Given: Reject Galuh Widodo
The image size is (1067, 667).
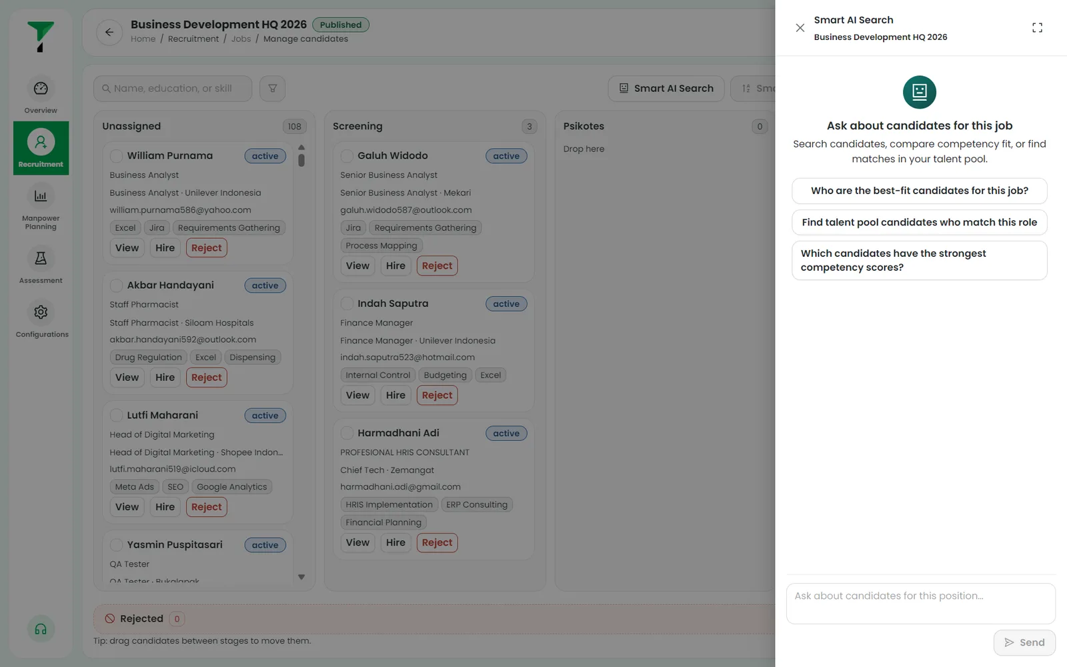Looking at the screenshot, I should 437,265.
